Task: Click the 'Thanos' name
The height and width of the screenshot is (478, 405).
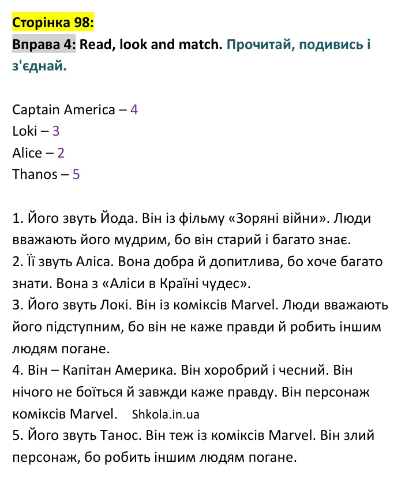Action: tap(35, 175)
